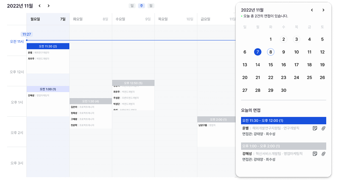This screenshot has height=192, width=342.
Task: Open the 오전 11:30 (2) event block
Action: pos(48,46)
